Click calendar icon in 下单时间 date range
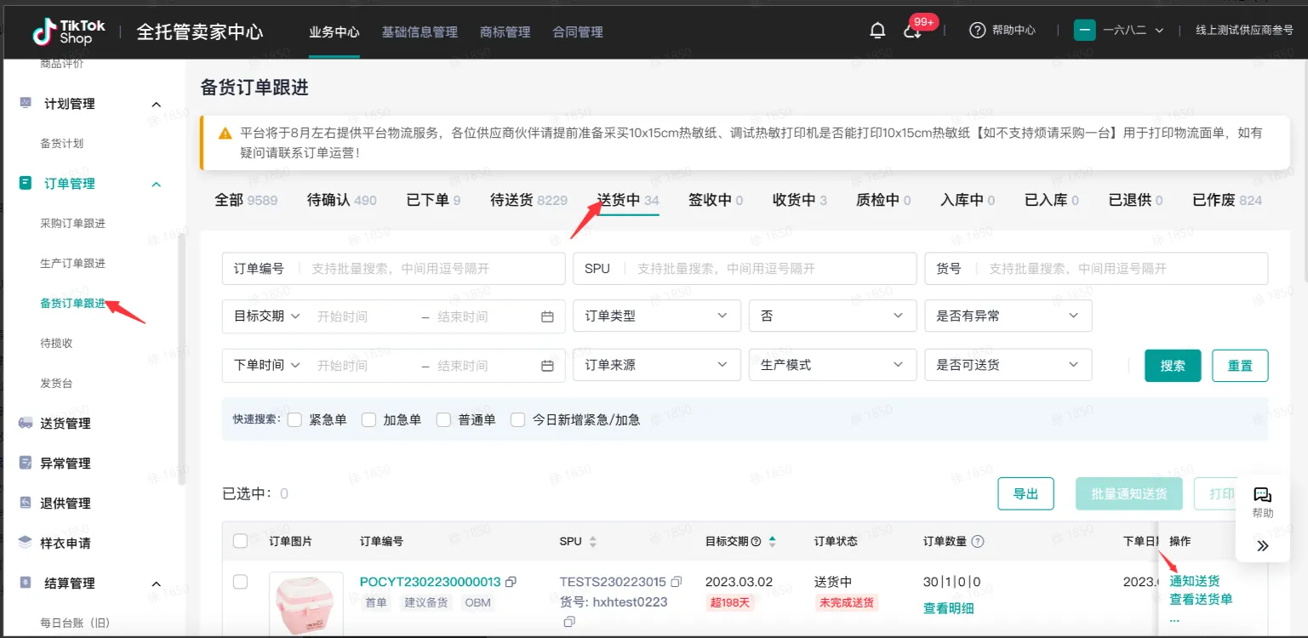The width and height of the screenshot is (1308, 638). click(x=548, y=366)
